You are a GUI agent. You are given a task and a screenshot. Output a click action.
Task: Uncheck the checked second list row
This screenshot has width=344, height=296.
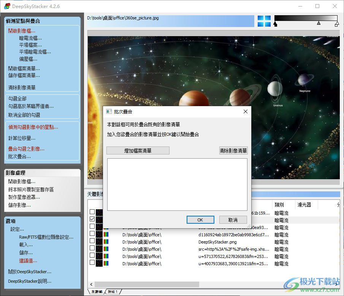coord(92,219)
